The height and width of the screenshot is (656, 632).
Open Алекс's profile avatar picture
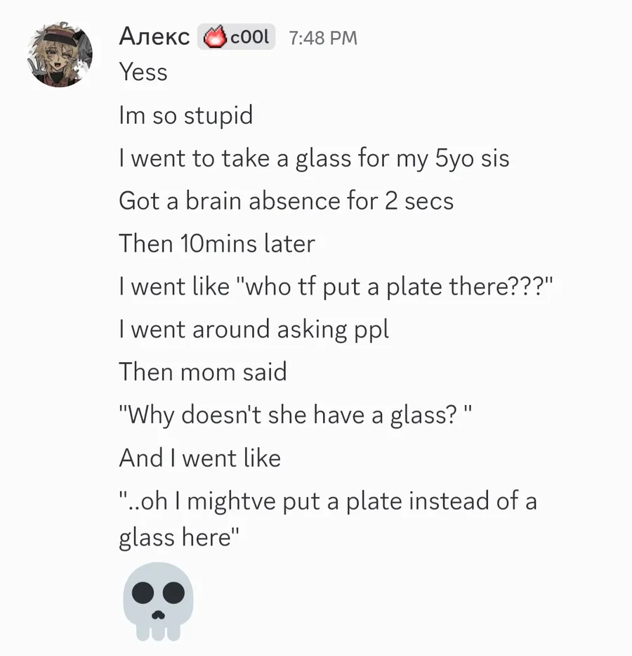tap(60, 54)
